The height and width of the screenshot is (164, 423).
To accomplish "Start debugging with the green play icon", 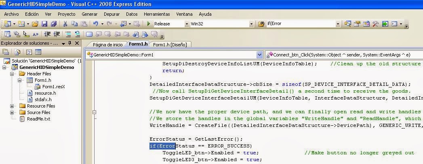I will [148, 24].
